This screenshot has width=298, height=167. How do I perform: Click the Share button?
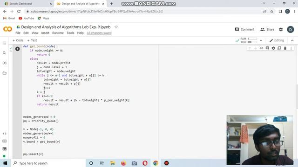tap(267, 29)
